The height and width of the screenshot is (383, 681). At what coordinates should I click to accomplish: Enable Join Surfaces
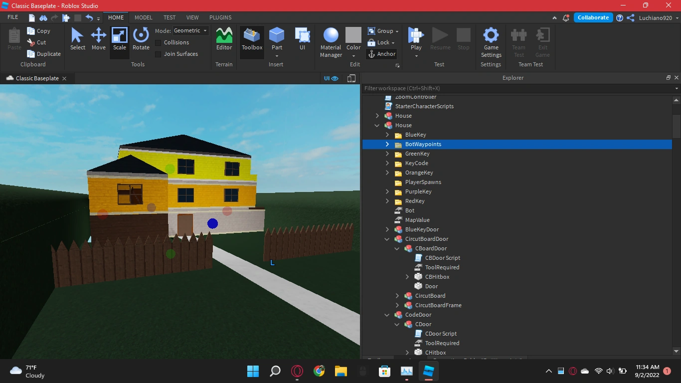tap(158, 54)
